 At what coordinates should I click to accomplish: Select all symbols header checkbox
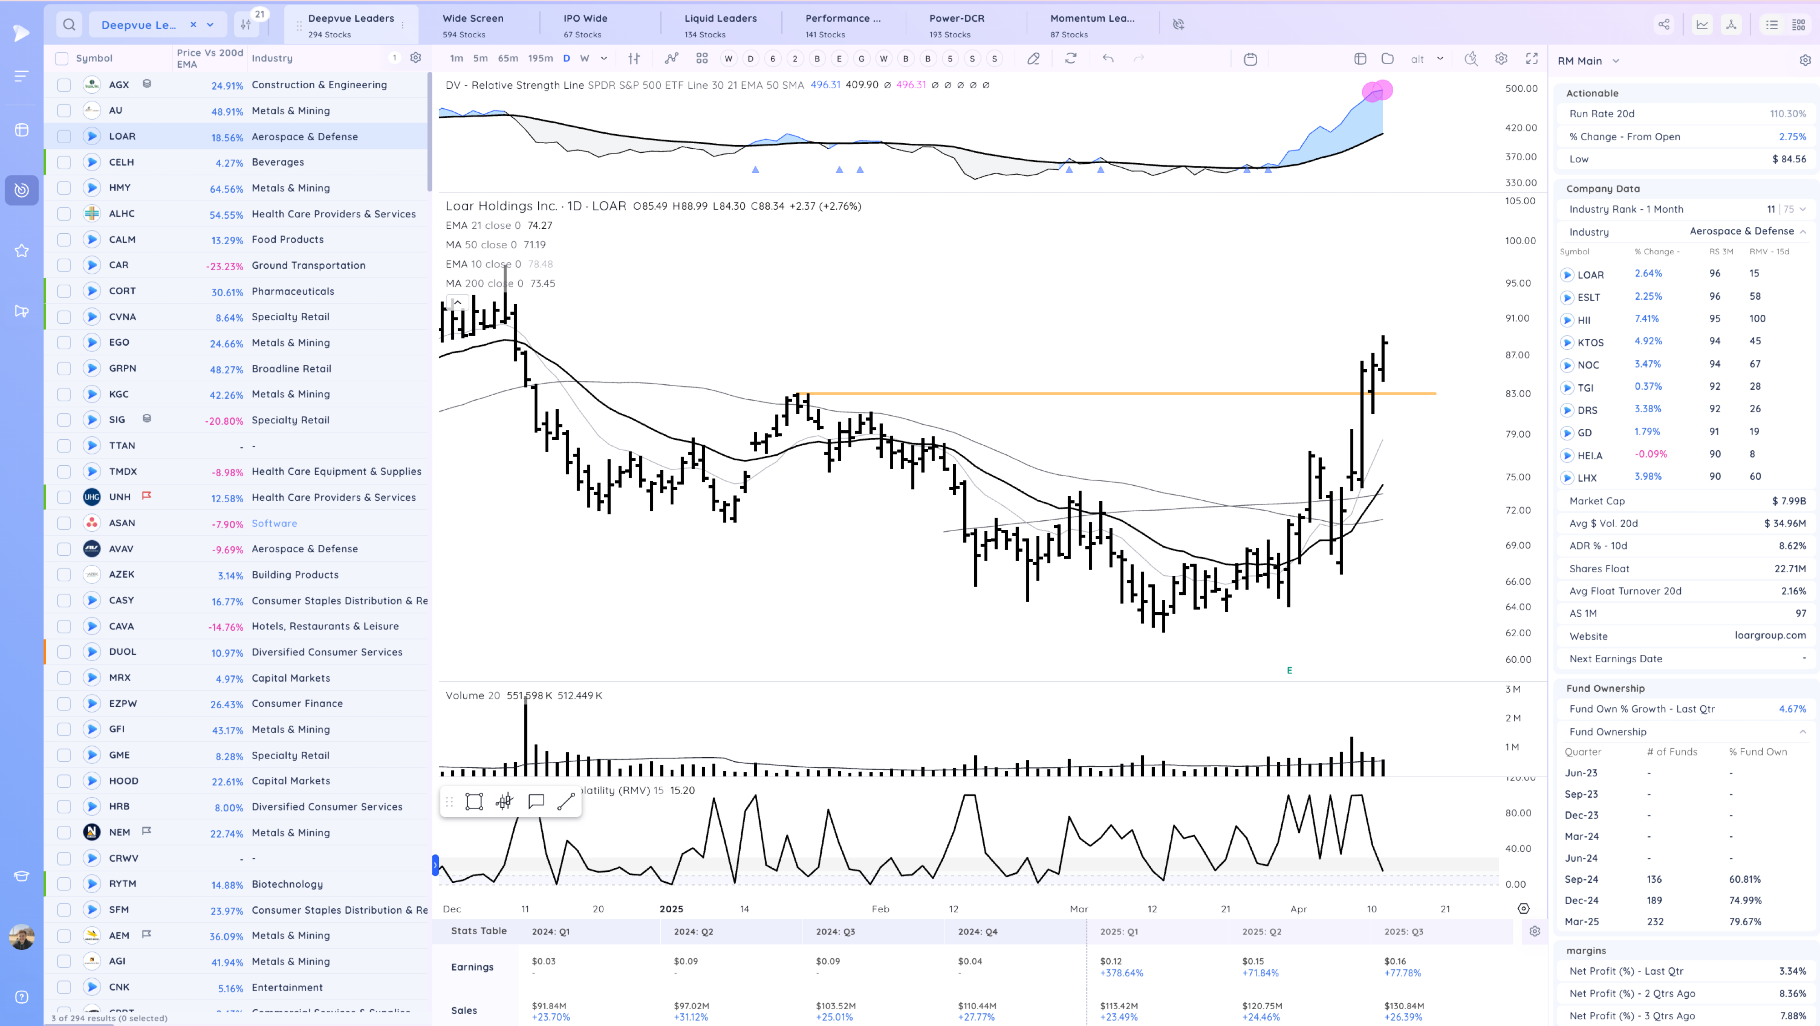click(61, 59)
